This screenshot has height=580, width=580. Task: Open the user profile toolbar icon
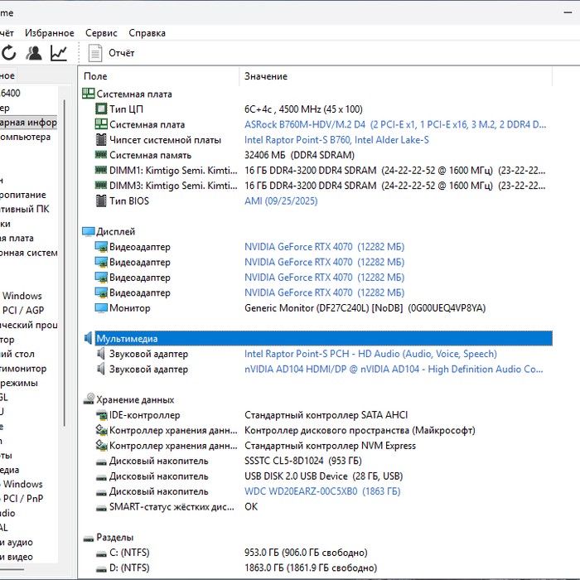tap(34, 53)
